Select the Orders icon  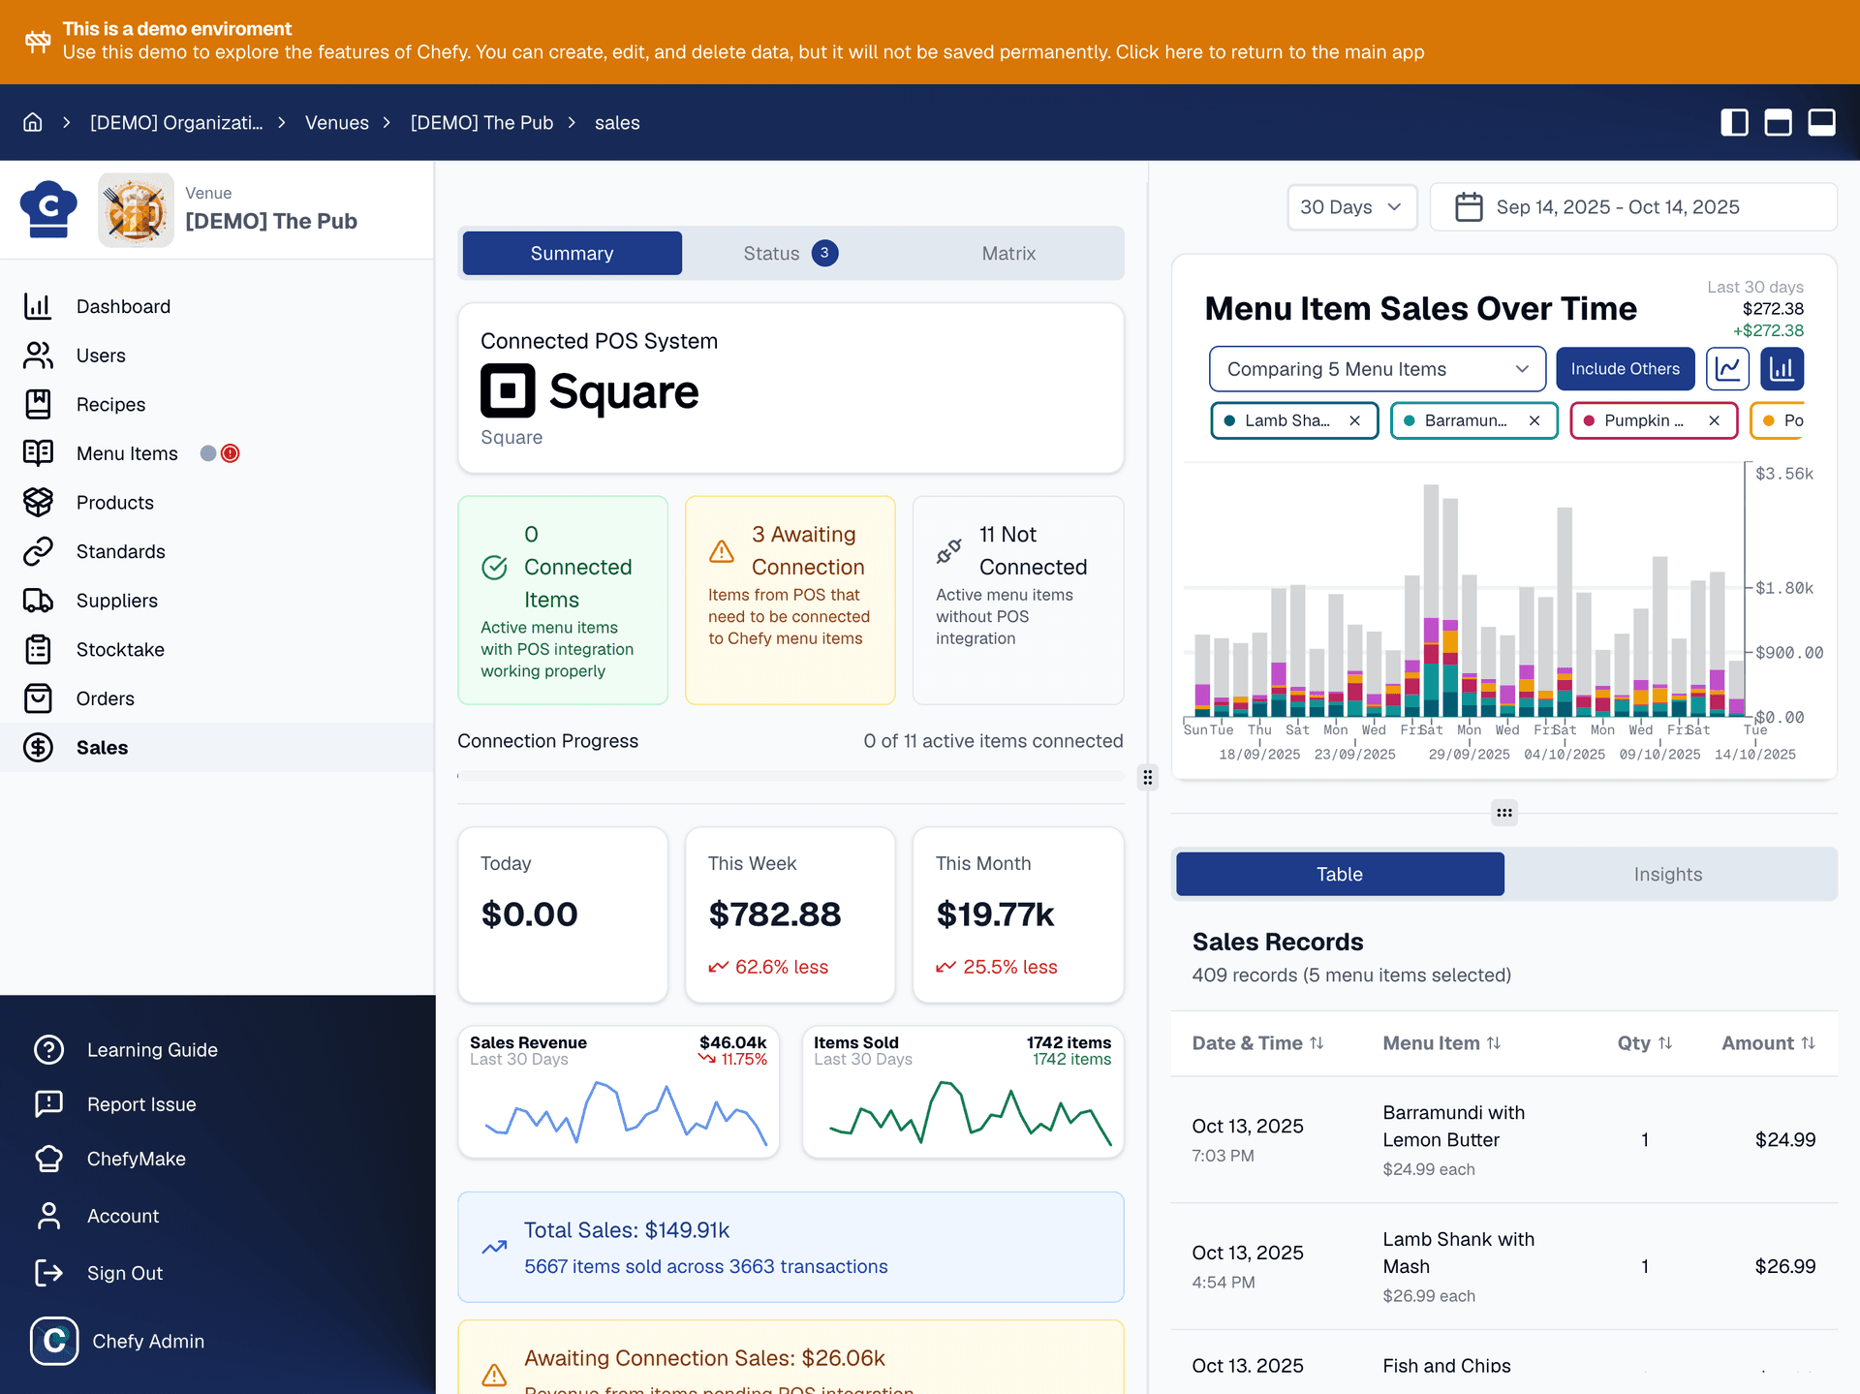point(39,698)
